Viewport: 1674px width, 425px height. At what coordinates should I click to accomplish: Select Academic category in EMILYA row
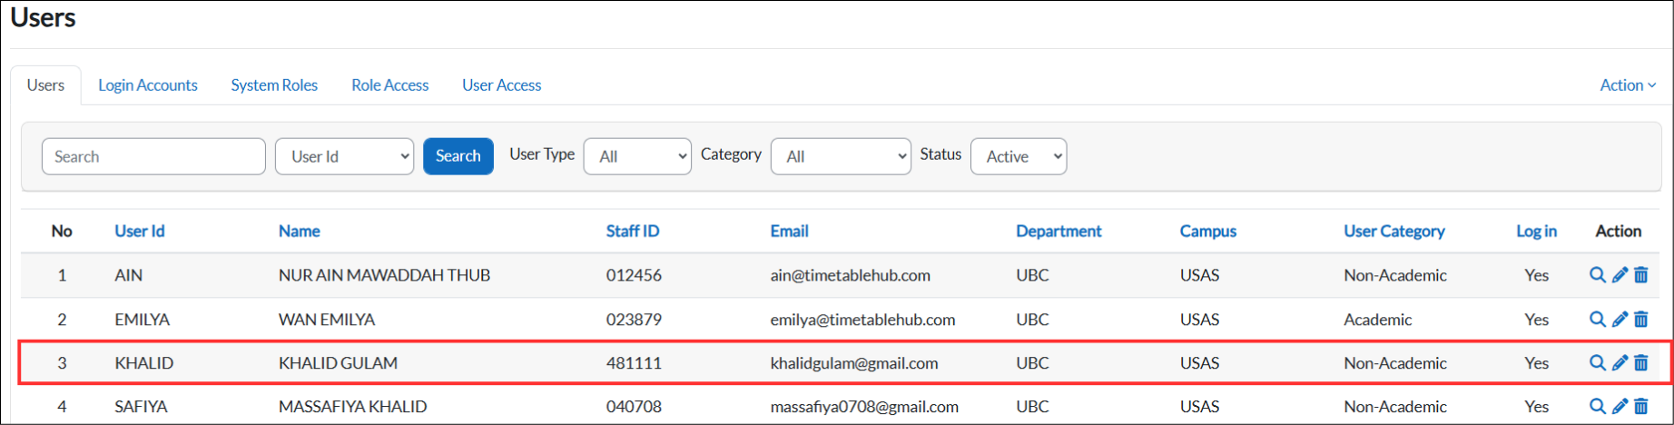tap(1378, 320)
